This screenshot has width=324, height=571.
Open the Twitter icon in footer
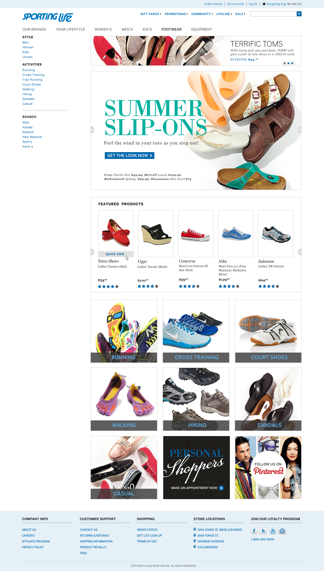(x=264, y=531)
